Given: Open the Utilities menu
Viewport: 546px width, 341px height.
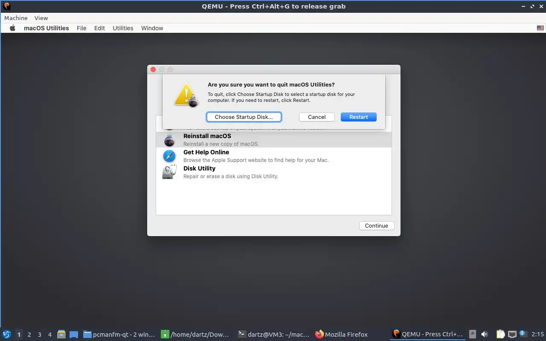Looking at the screenshot, I should (x=123, y=28).
